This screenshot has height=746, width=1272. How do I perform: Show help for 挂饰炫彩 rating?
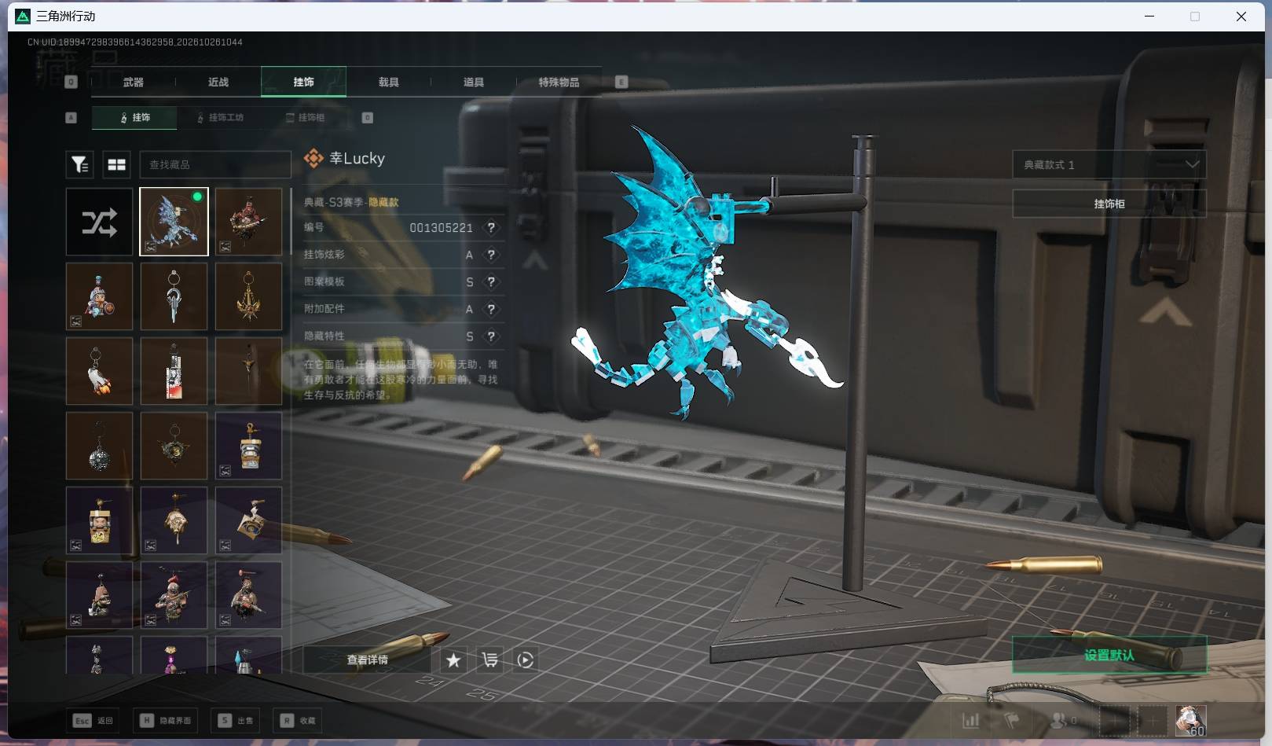492,255
